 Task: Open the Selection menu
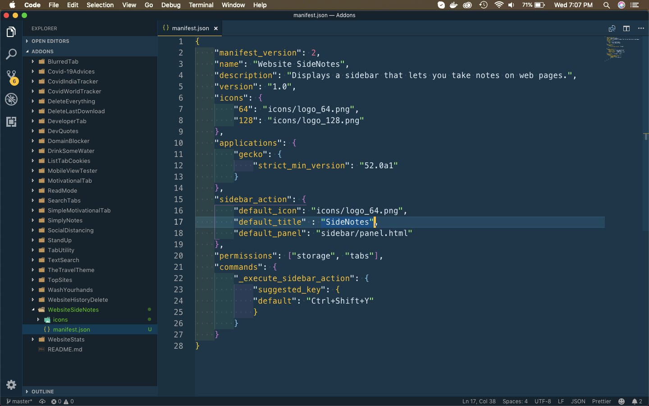[x=100, y=5]
